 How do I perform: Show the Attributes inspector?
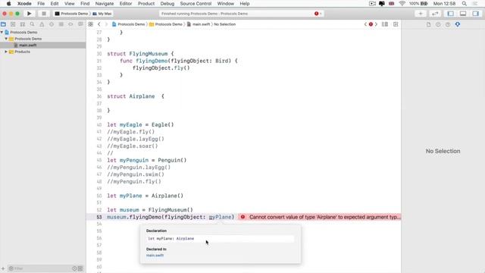click(x=458, y=24)
